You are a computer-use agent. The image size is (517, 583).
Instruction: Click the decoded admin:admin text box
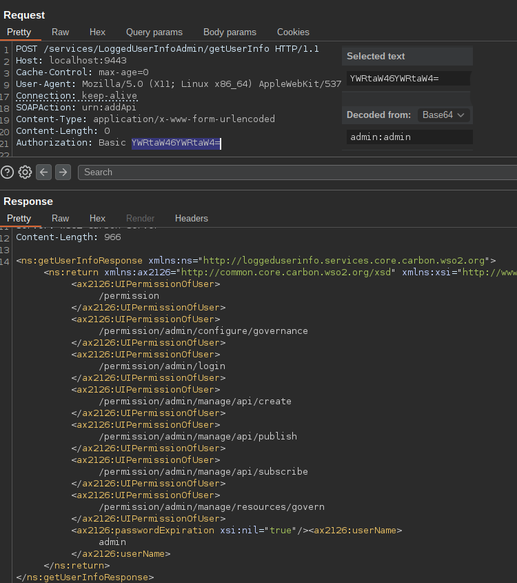[409, 137]
